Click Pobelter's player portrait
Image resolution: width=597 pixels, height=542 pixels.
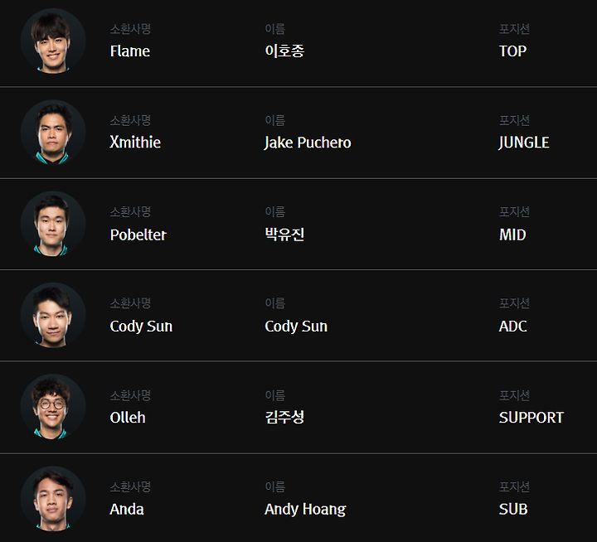pyautogui.click(x=53, y=224)
